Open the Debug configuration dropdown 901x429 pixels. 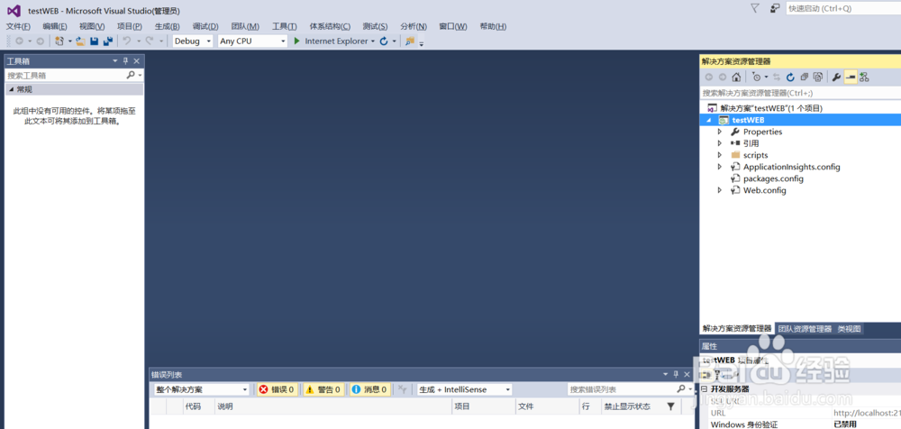[193, 41]
